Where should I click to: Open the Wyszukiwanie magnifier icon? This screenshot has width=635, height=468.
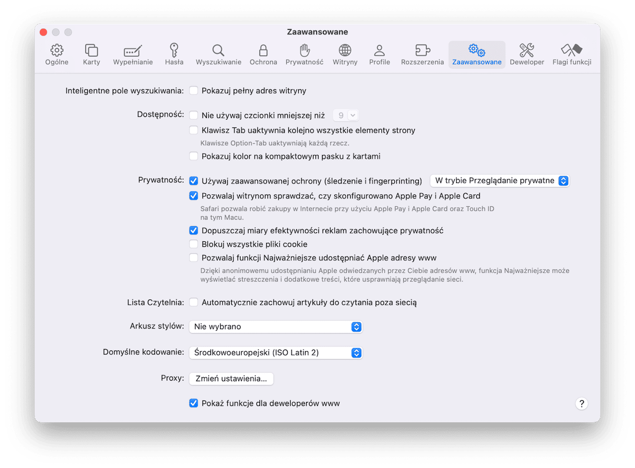[218, 50]
